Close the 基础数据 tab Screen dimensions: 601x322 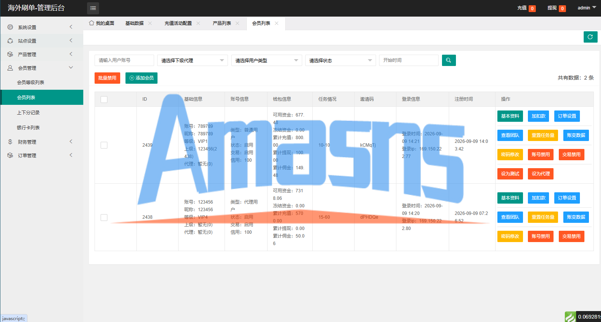click(150, 23)
